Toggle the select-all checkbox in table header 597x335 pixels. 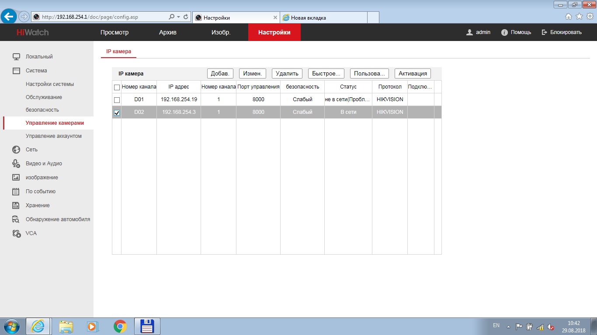117,87
